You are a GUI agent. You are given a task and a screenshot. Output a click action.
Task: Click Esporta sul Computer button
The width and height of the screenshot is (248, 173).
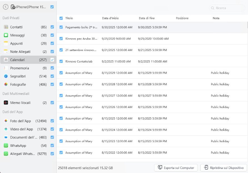(176, 168)
